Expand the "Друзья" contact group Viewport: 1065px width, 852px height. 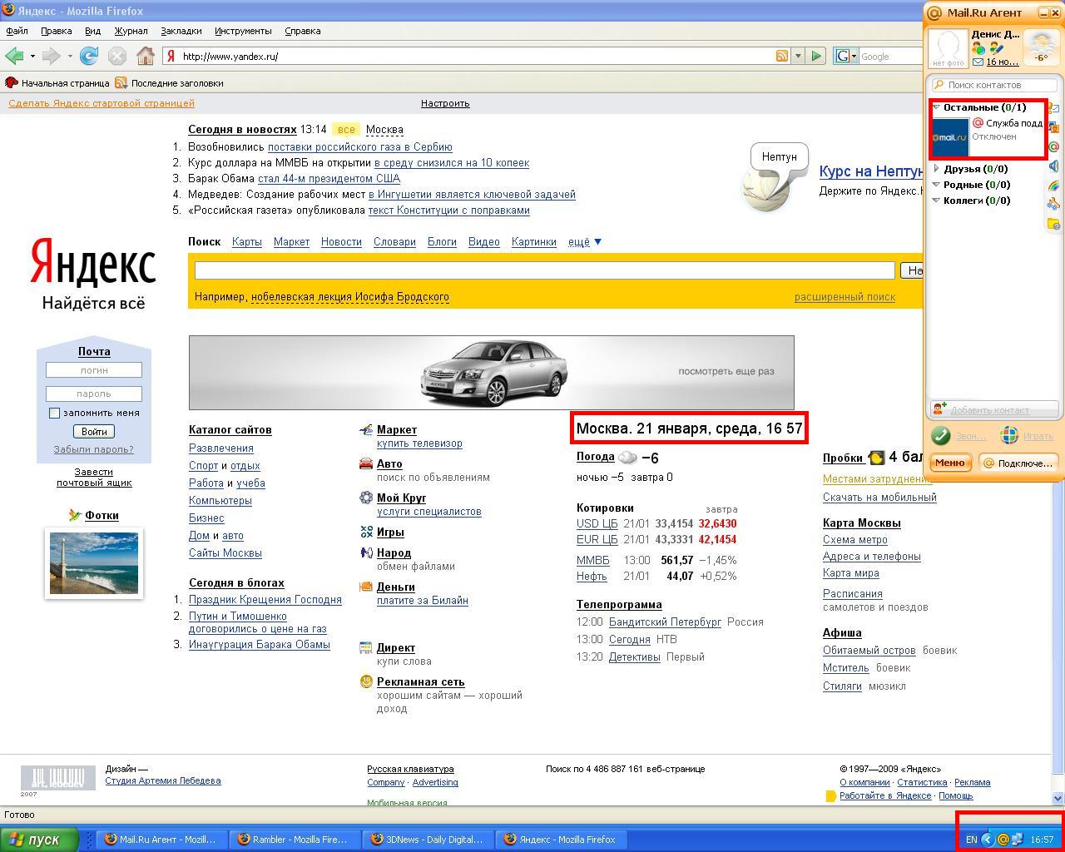(x=937, y=169)
